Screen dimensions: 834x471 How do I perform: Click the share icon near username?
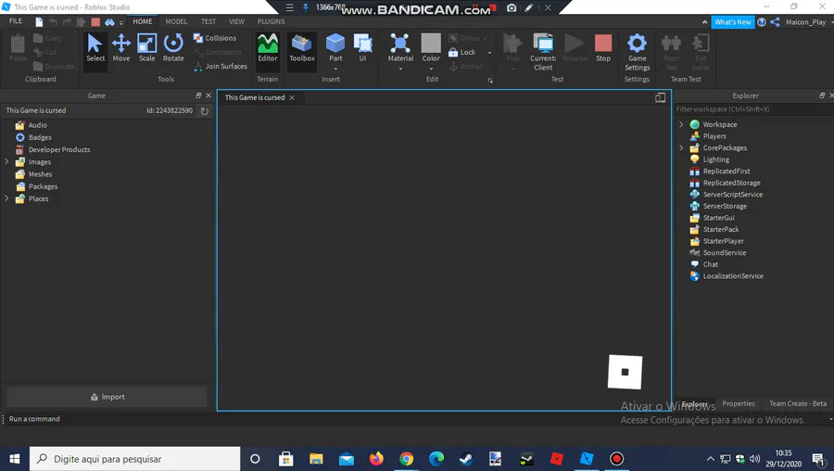click(775, 22)
